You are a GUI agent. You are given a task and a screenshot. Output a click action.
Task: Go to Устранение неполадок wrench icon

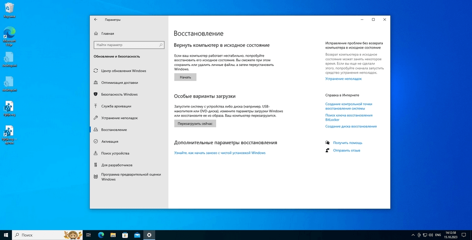tap(96, 118)
